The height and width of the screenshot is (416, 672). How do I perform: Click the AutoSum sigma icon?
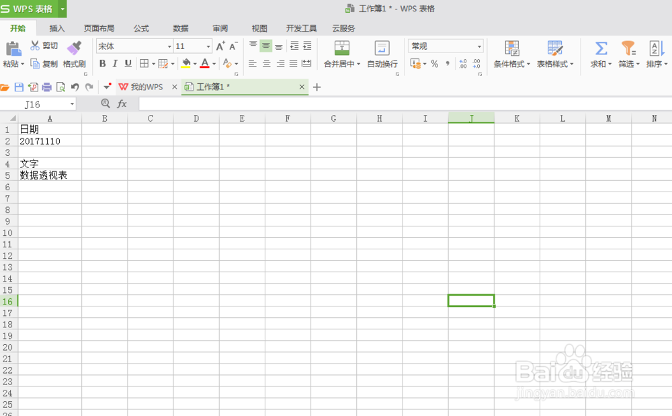tap(601, 48)
